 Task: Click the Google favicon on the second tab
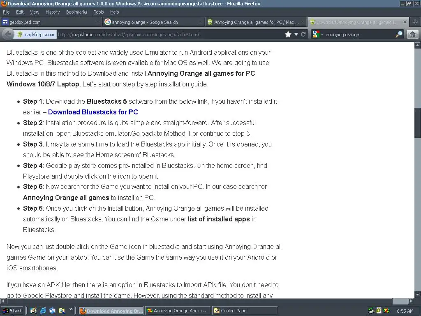click(x=108, y=22)
